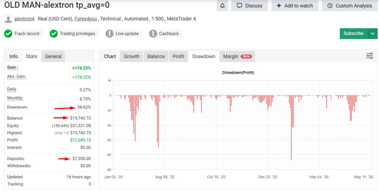Screen dimensions: 379x191
Task: Click the Monthly label
Action: point(15,98)
